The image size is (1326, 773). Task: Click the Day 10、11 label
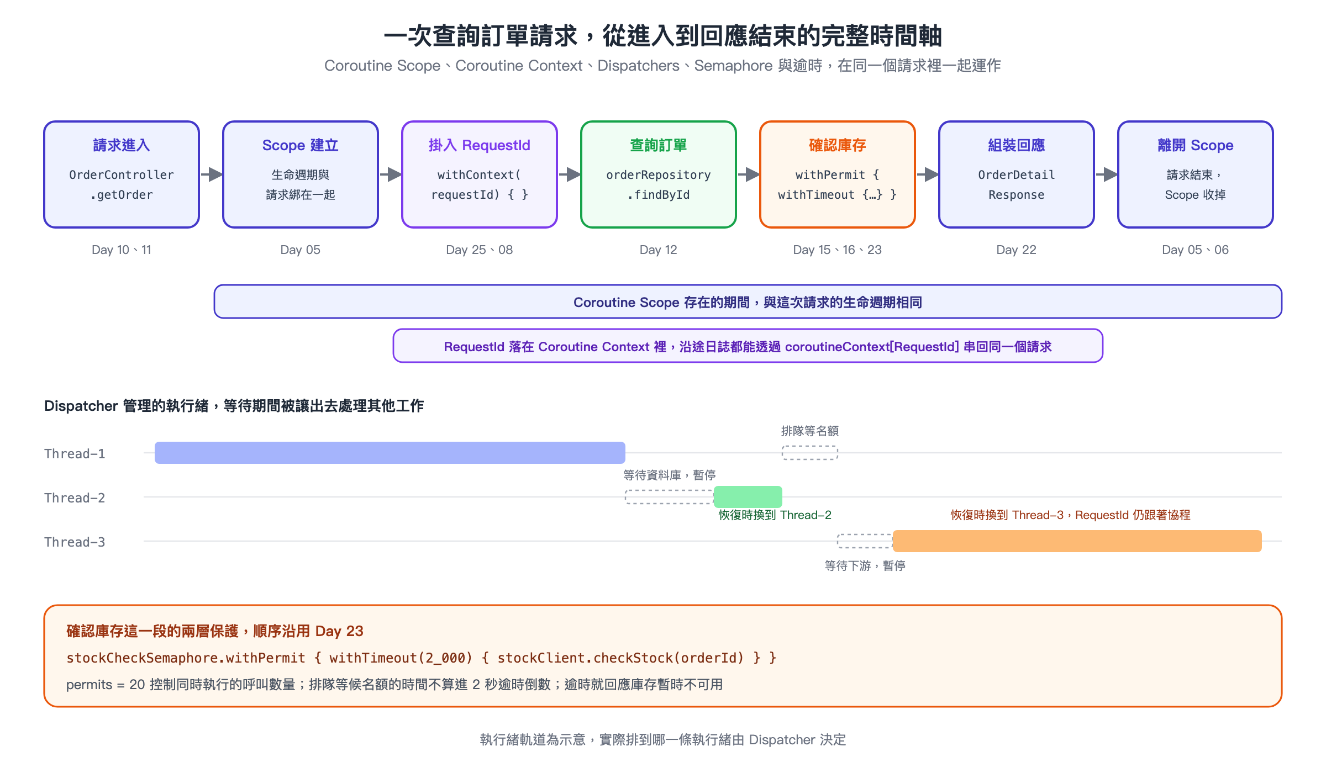(x=122, y=250)
